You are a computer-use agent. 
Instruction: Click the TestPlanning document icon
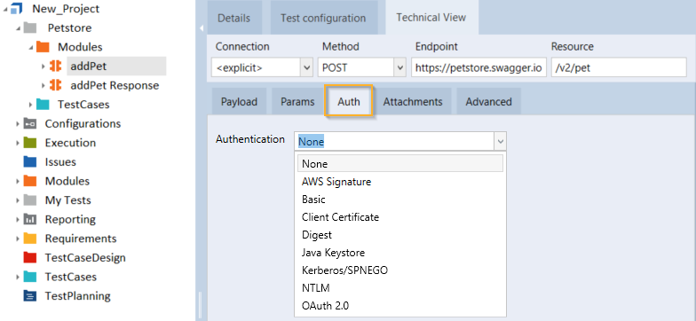[x=30, y=296]
